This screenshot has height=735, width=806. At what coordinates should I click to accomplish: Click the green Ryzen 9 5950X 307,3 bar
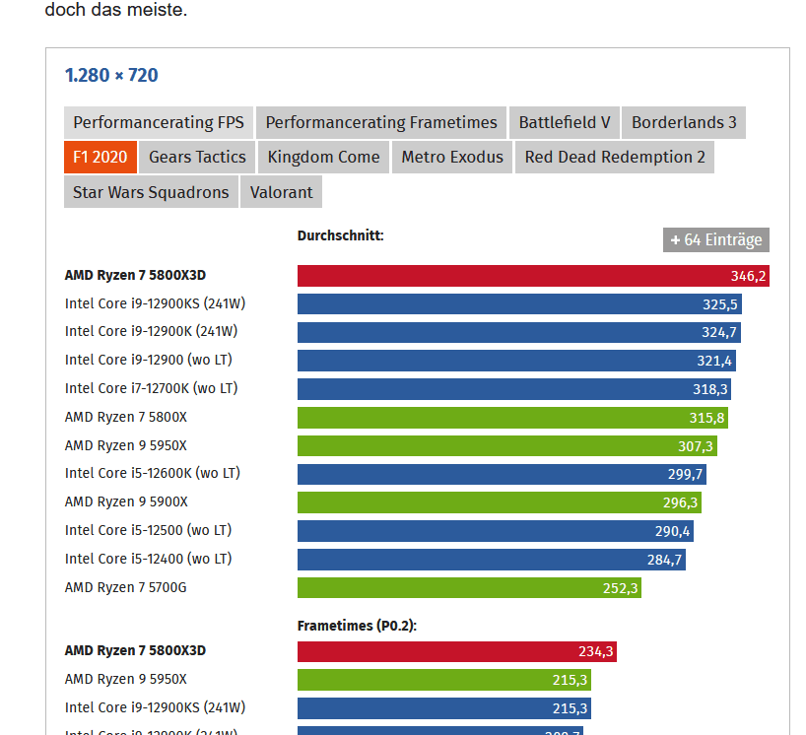click(506, 446)
